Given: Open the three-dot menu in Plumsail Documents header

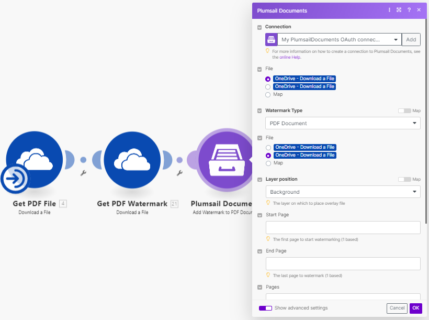Looking at the screenshot, I should (389, 10).
